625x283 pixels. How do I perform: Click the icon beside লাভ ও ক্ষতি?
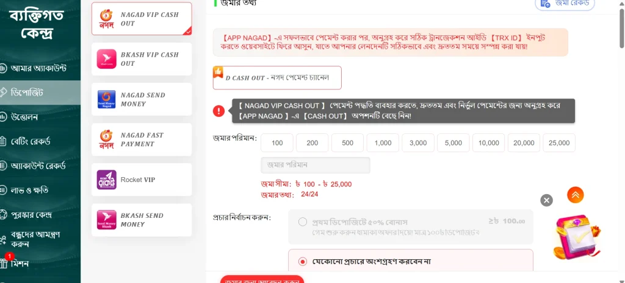[3, 190]
